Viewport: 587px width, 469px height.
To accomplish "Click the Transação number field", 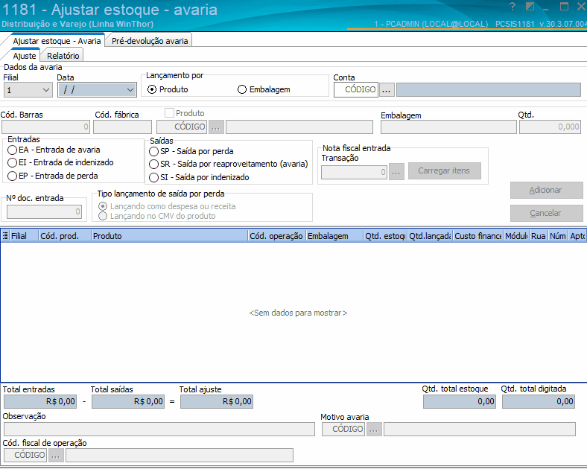I will tap(354, 172).
